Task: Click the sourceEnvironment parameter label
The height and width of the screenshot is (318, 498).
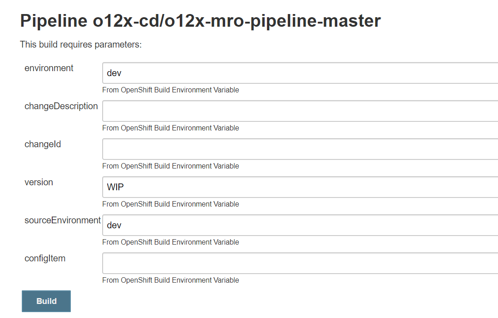Action: click(62, 220)
